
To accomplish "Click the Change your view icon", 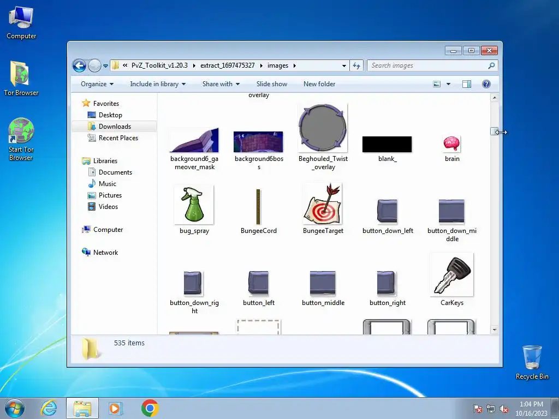I will click(437, 84).
